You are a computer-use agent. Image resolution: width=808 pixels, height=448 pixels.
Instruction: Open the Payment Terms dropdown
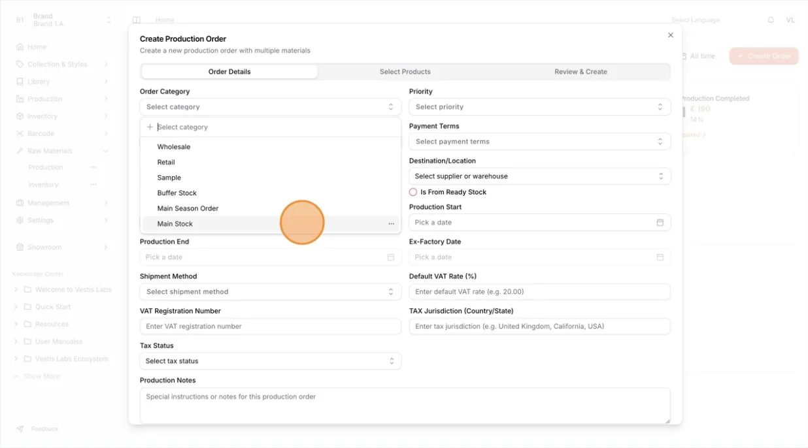pyautogui.click(x=540, y=142)
